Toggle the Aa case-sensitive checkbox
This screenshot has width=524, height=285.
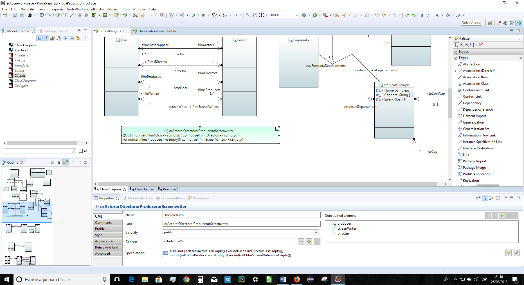pos(81,151)
